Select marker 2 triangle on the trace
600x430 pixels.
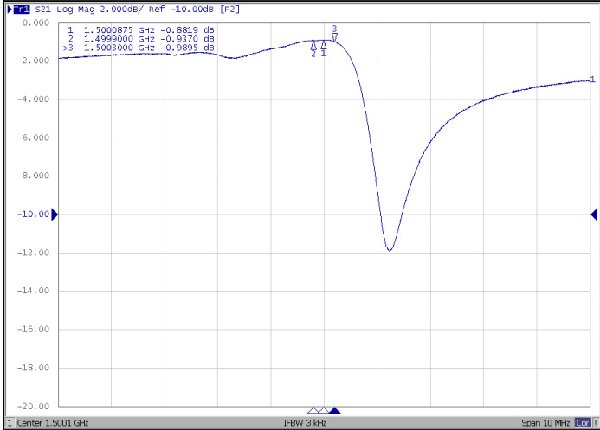(313, 46)
